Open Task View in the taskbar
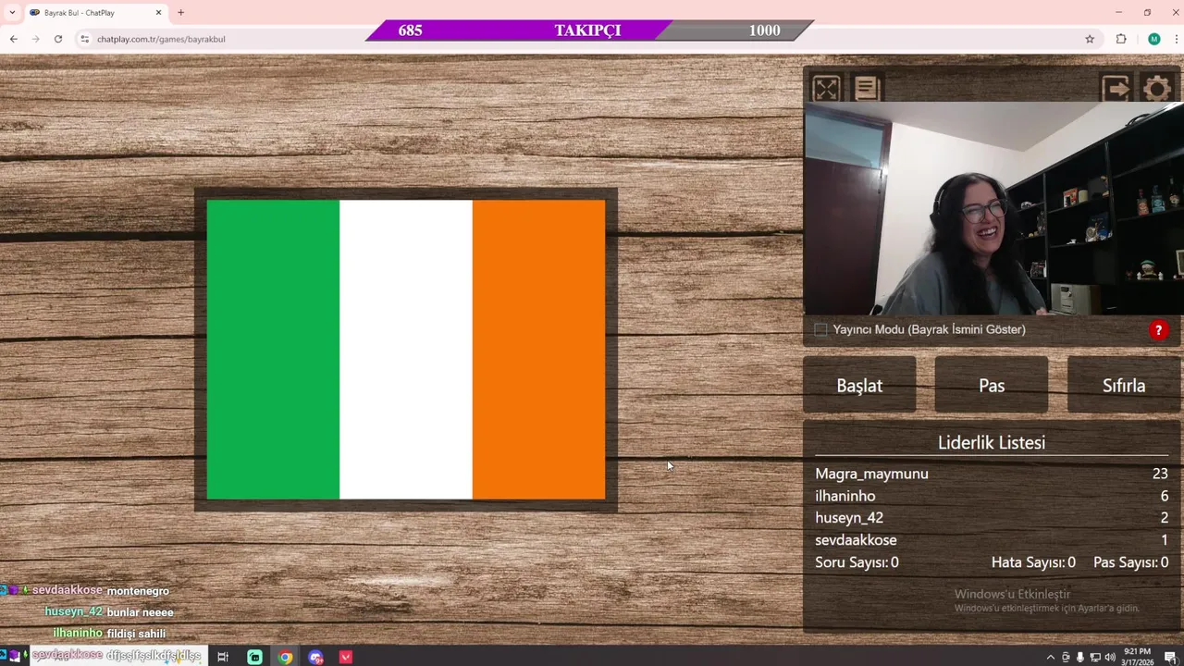Screen dimensions: 1184x666 (223, 657)
